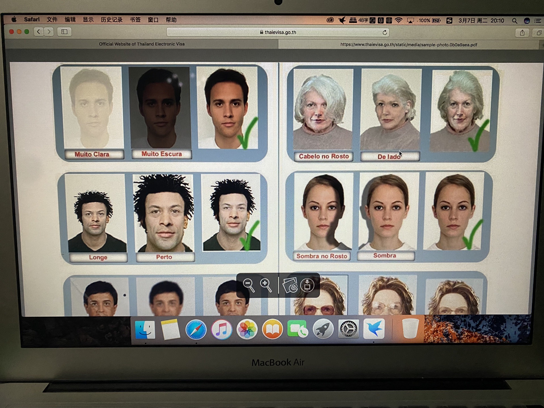Viewport: 544px width, 408px height.
Task: Click the Safari compass in the Dock
Action: tap(196, 330)
